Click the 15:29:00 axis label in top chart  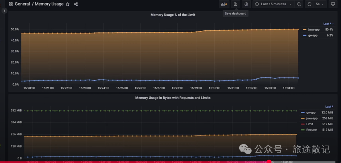196,88
